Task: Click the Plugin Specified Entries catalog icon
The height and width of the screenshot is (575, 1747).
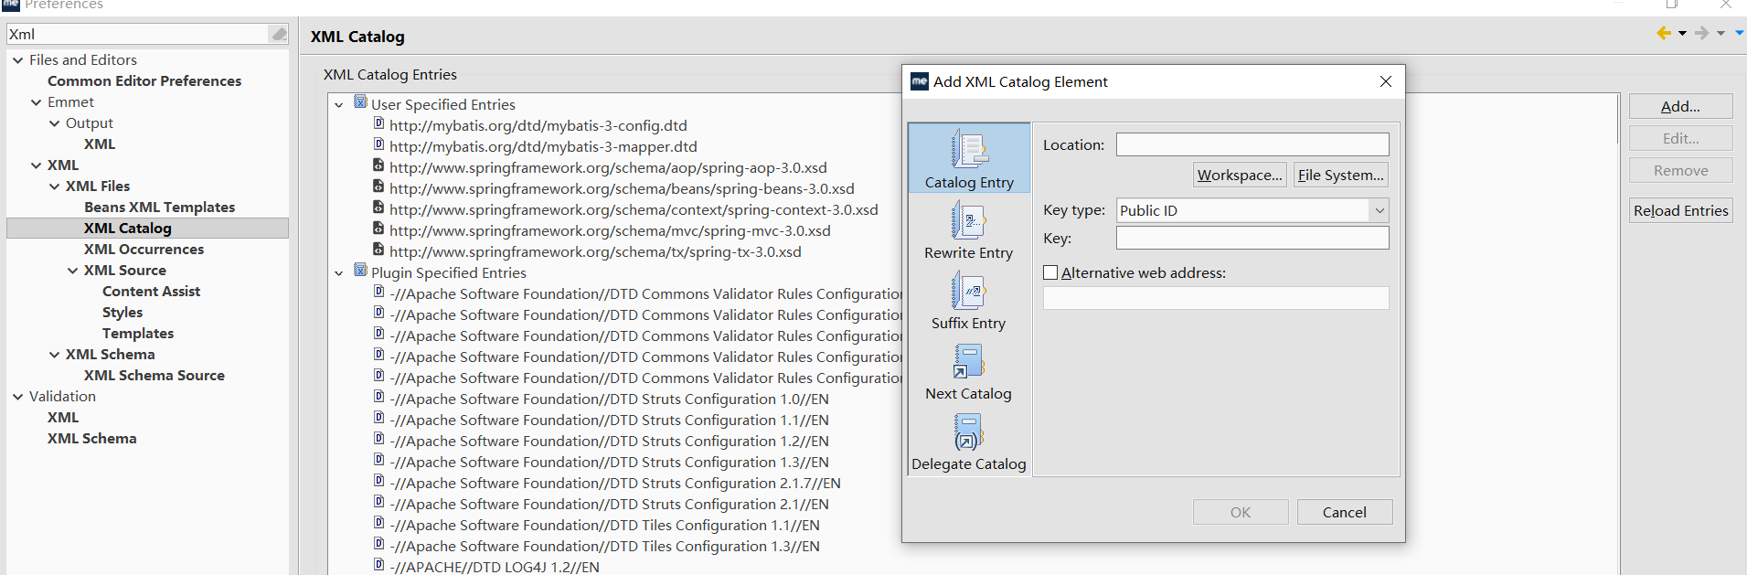Action: tap(360, 271)
